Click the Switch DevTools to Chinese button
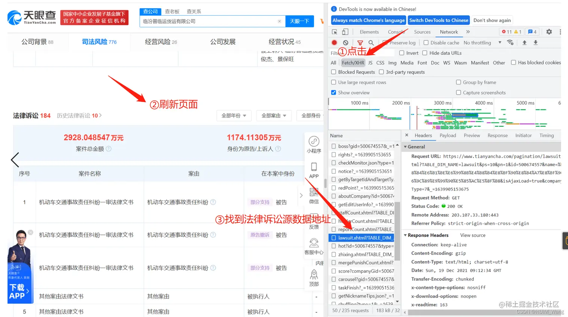Image resolution: width=568 pixels, height=317 pixels. pos(439,20)
